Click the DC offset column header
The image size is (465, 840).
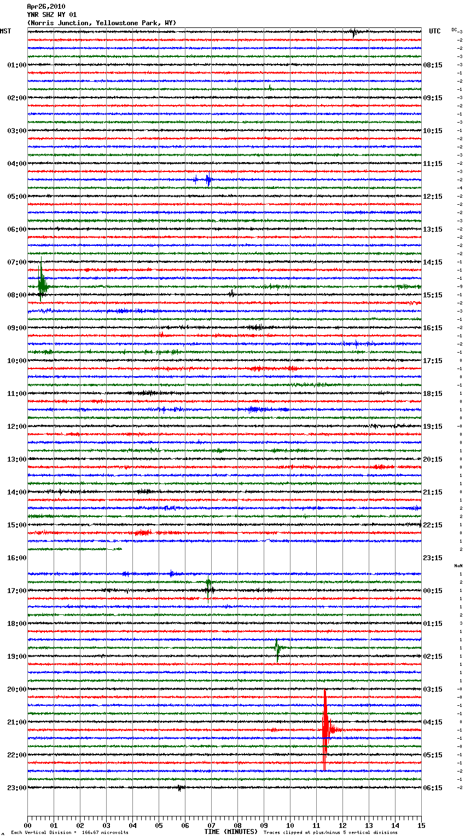(455, 30)
